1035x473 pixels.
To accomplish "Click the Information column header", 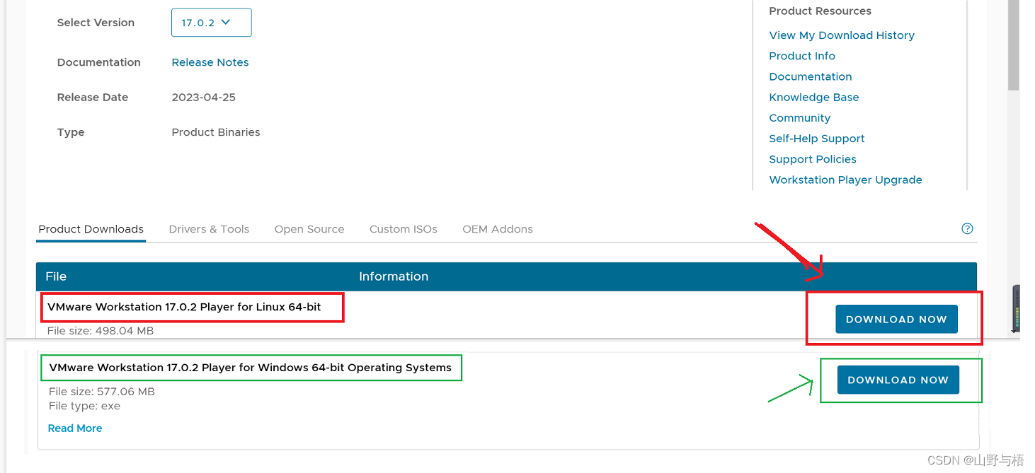I will point(394,276).
